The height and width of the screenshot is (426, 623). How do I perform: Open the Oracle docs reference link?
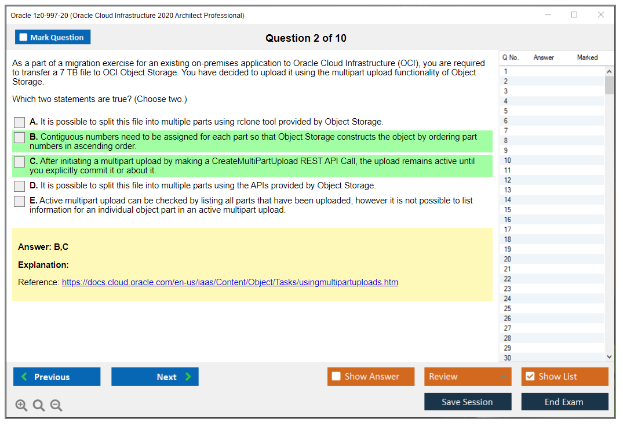[x=230, y=282]
